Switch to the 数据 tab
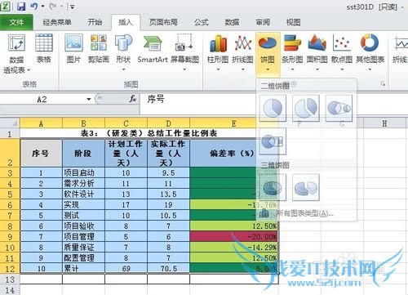This screenshot has height=295, width=408. pyautogui.click(x=232, y=22)
